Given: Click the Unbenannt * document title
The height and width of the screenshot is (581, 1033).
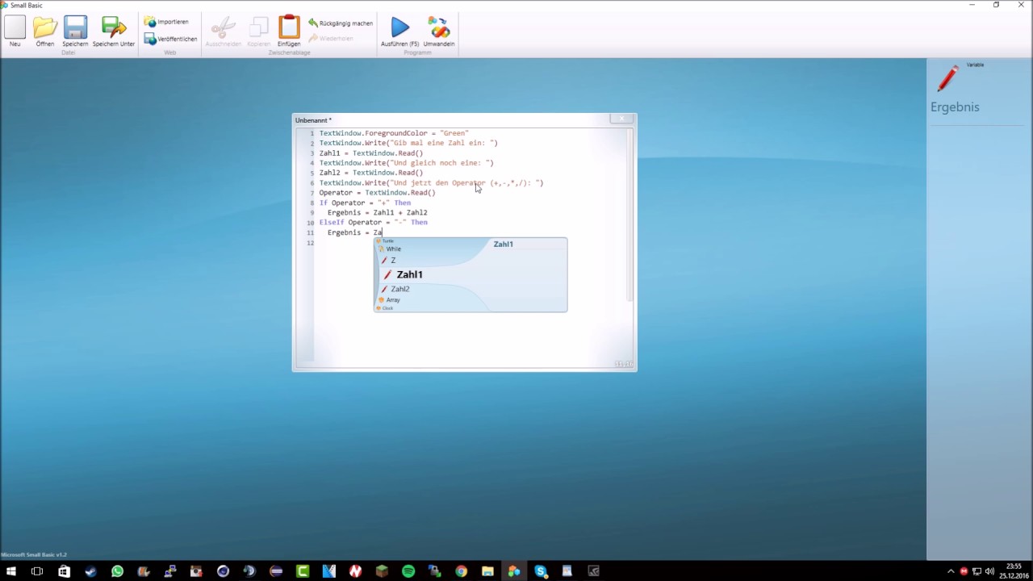Looking at the screenshot, I should click(x=313, y=120).
